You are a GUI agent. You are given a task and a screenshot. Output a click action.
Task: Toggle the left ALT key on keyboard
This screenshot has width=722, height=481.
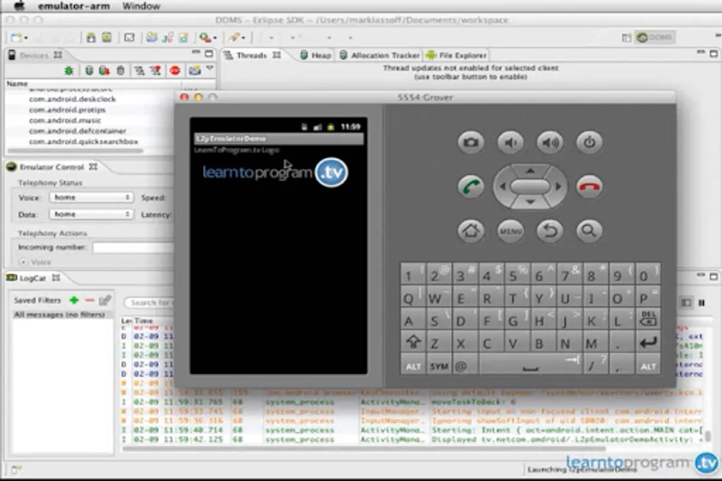413,366
